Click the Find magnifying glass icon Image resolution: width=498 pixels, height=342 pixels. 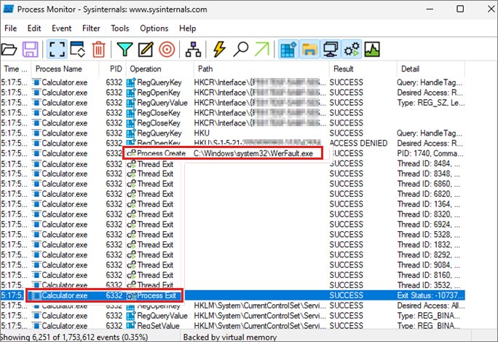tap(240, 50)
